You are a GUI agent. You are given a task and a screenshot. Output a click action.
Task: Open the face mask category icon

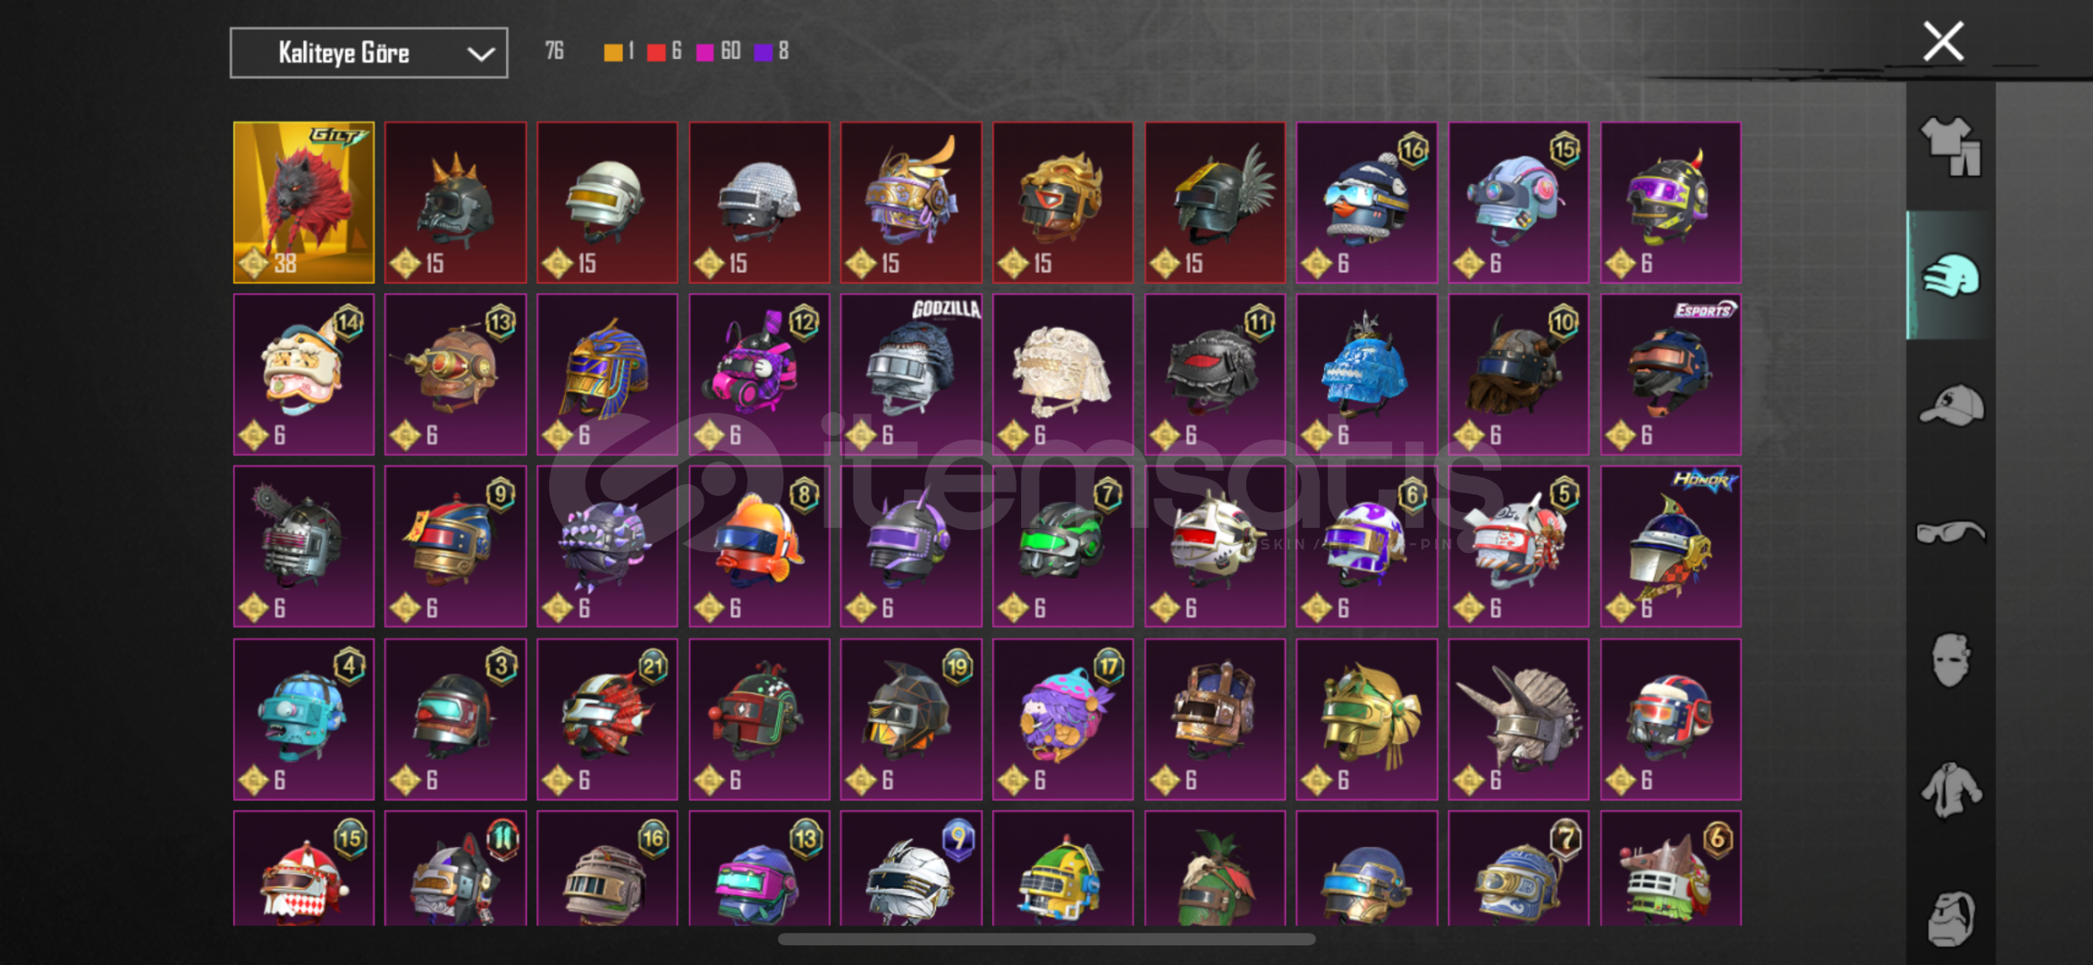(1951, 660)
